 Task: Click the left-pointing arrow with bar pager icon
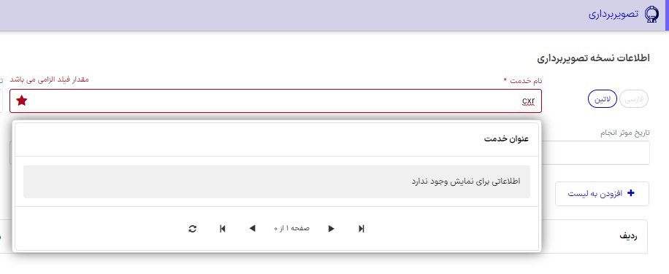(x=222, y=229)
